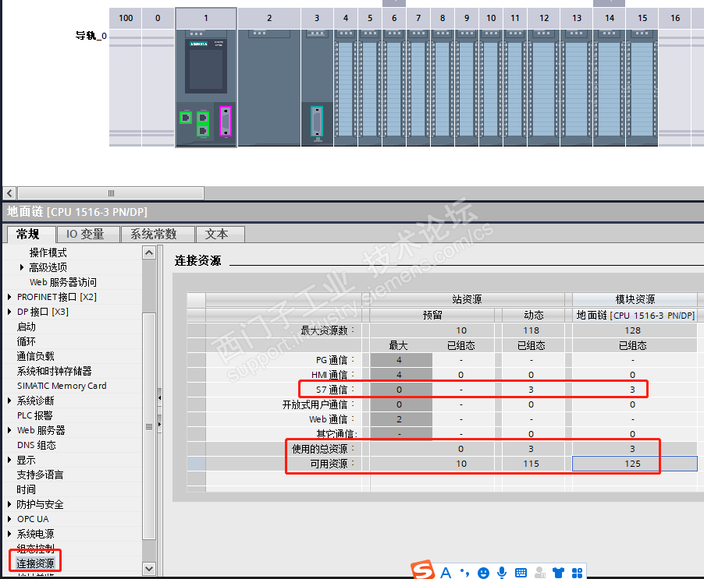Select the I/O module in slot 4
The width and height of the screenshot is (704, 579).
click(x=346, y=87)
